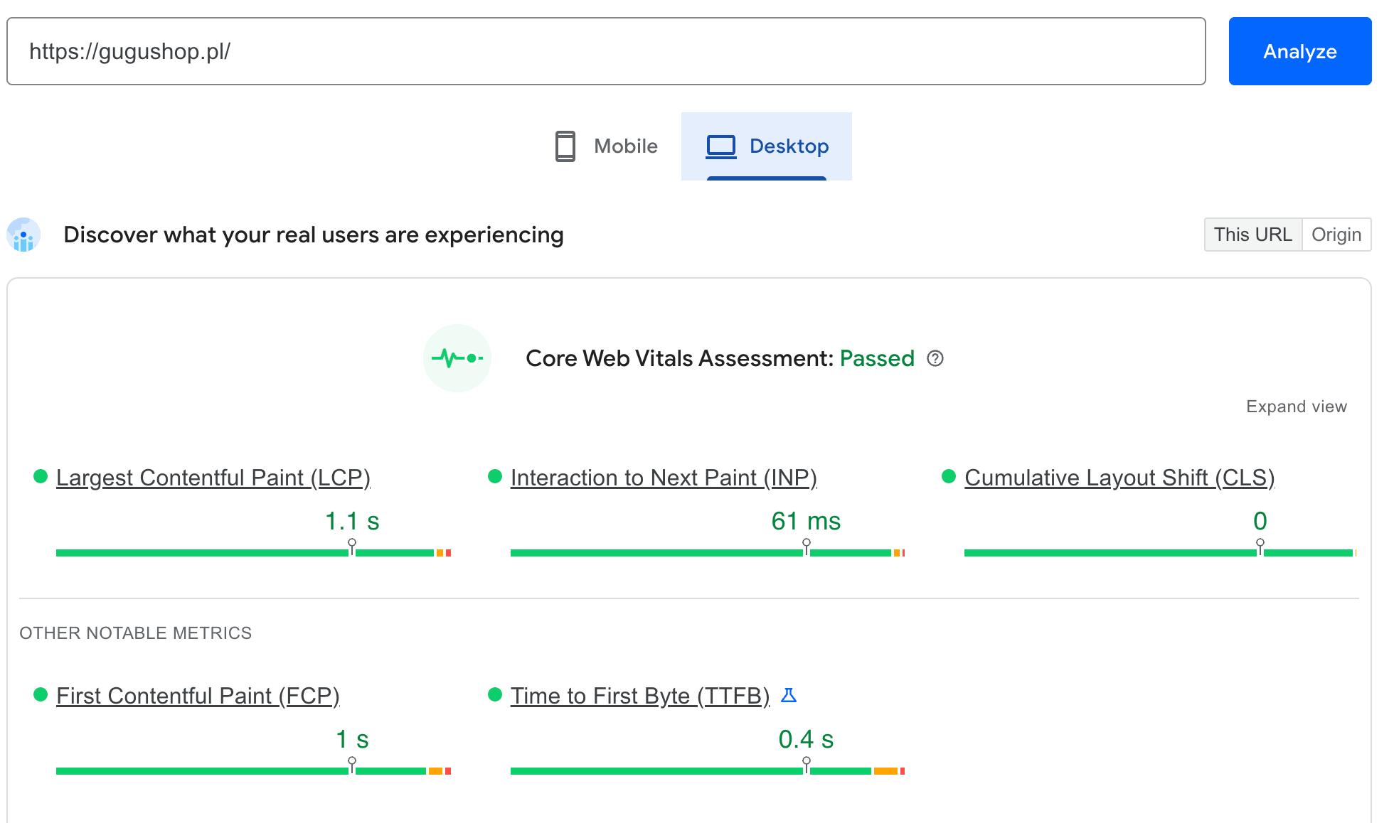
Task: Click the desktop laptop icon
Action: pos(721,146)
